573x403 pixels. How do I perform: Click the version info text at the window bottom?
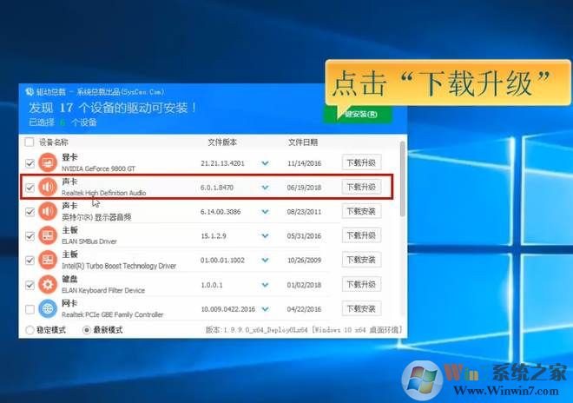click(304, 330)
